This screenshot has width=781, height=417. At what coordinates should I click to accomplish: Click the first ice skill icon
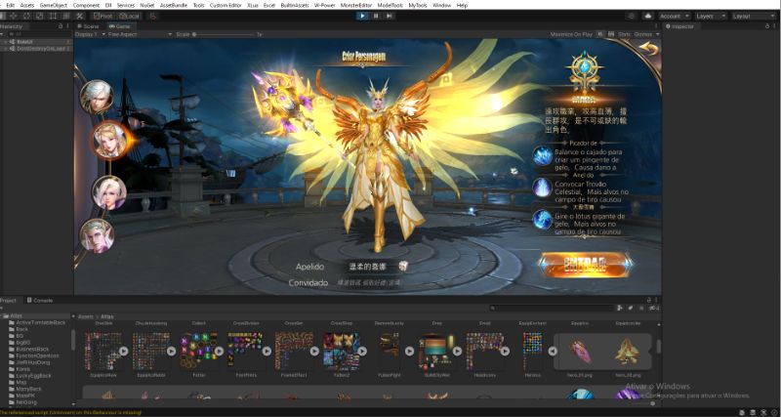(542, 156)
